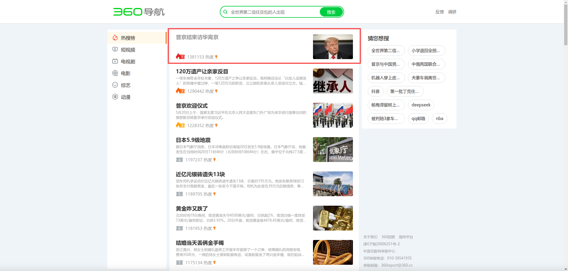568x271 pixels.
Task: Select the qq邮箱 suggestion tag
Action: click(418, 119)
